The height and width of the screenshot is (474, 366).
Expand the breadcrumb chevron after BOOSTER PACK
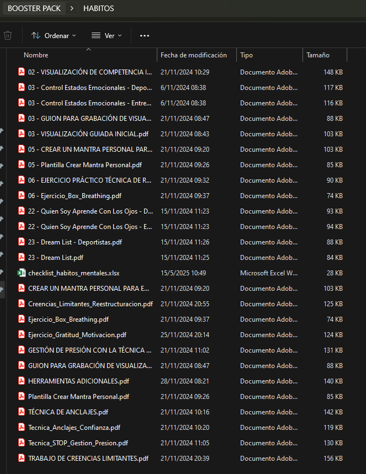click(72, 8)
